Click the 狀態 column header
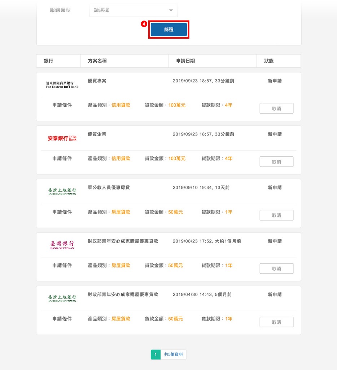Image resolution: width=337 pixels, height=370 pixels. pos(269,61)
